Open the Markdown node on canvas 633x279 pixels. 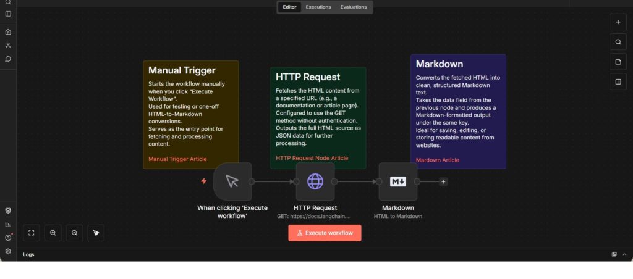click(397, 181)
